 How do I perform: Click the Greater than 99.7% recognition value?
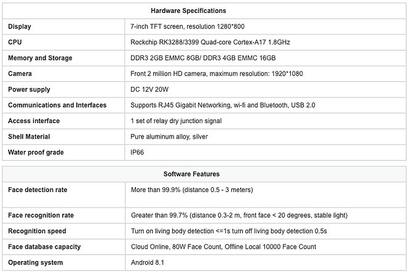[x=239, y=216]
